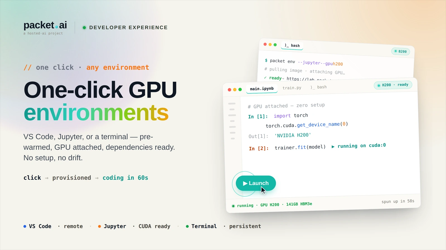This screenshot has width=446, height=250.
Task: Click the play triangle before 'running on cuda:0'
Action: 333,147
